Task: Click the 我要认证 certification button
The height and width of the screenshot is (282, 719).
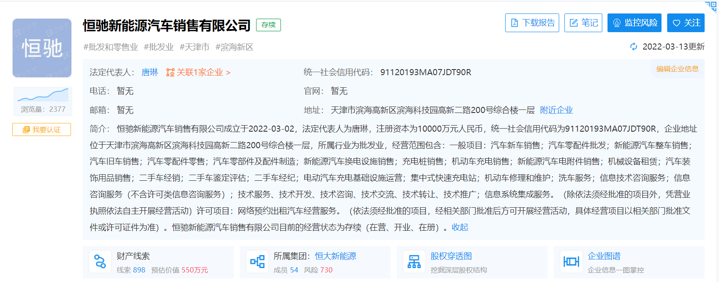Action: (41, 129)
